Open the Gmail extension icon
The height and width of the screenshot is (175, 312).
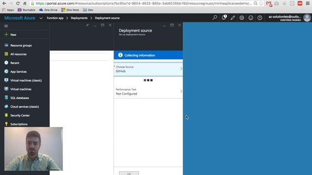269,3
